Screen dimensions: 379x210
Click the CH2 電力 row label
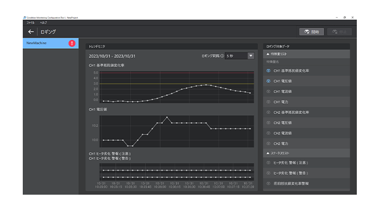point(281,144)
